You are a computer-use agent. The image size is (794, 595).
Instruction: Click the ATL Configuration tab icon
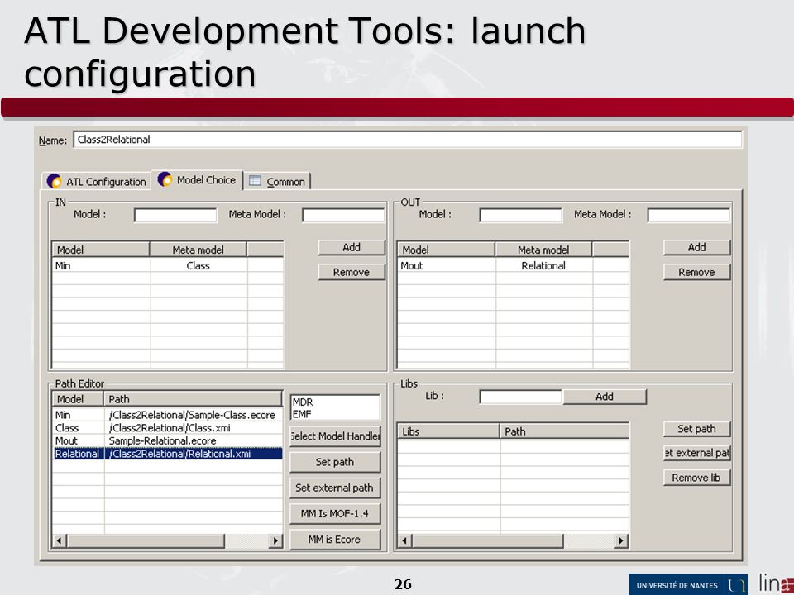click(54, 181)
